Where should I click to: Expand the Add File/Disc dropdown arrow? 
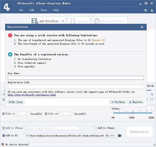(63, 21)
